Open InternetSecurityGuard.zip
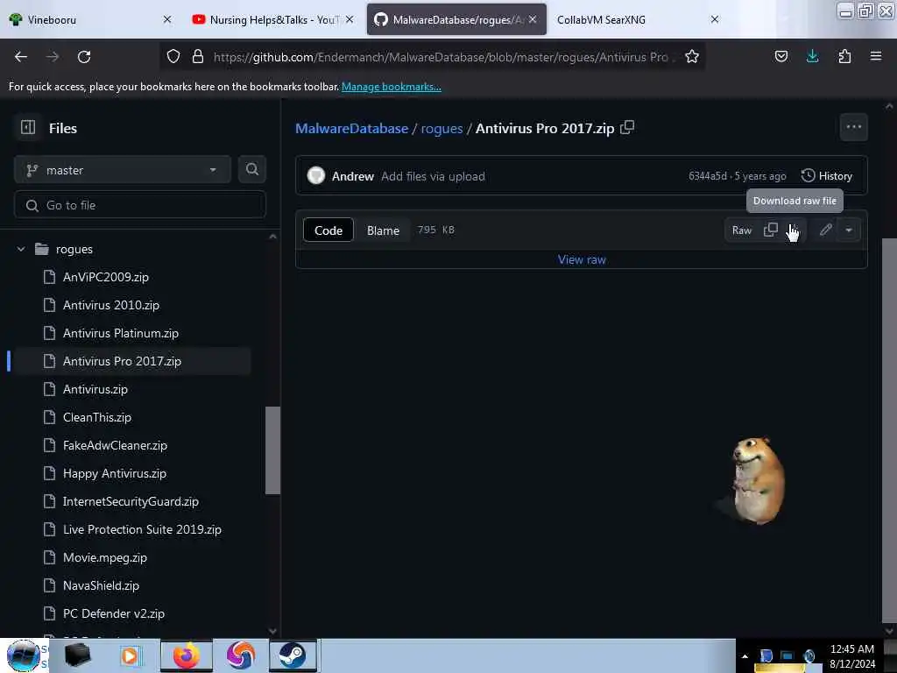The height and width of the screenshot is (673, 897). coord(131,501)
